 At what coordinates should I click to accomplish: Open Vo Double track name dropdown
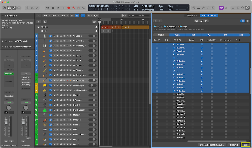click(84, 41)
